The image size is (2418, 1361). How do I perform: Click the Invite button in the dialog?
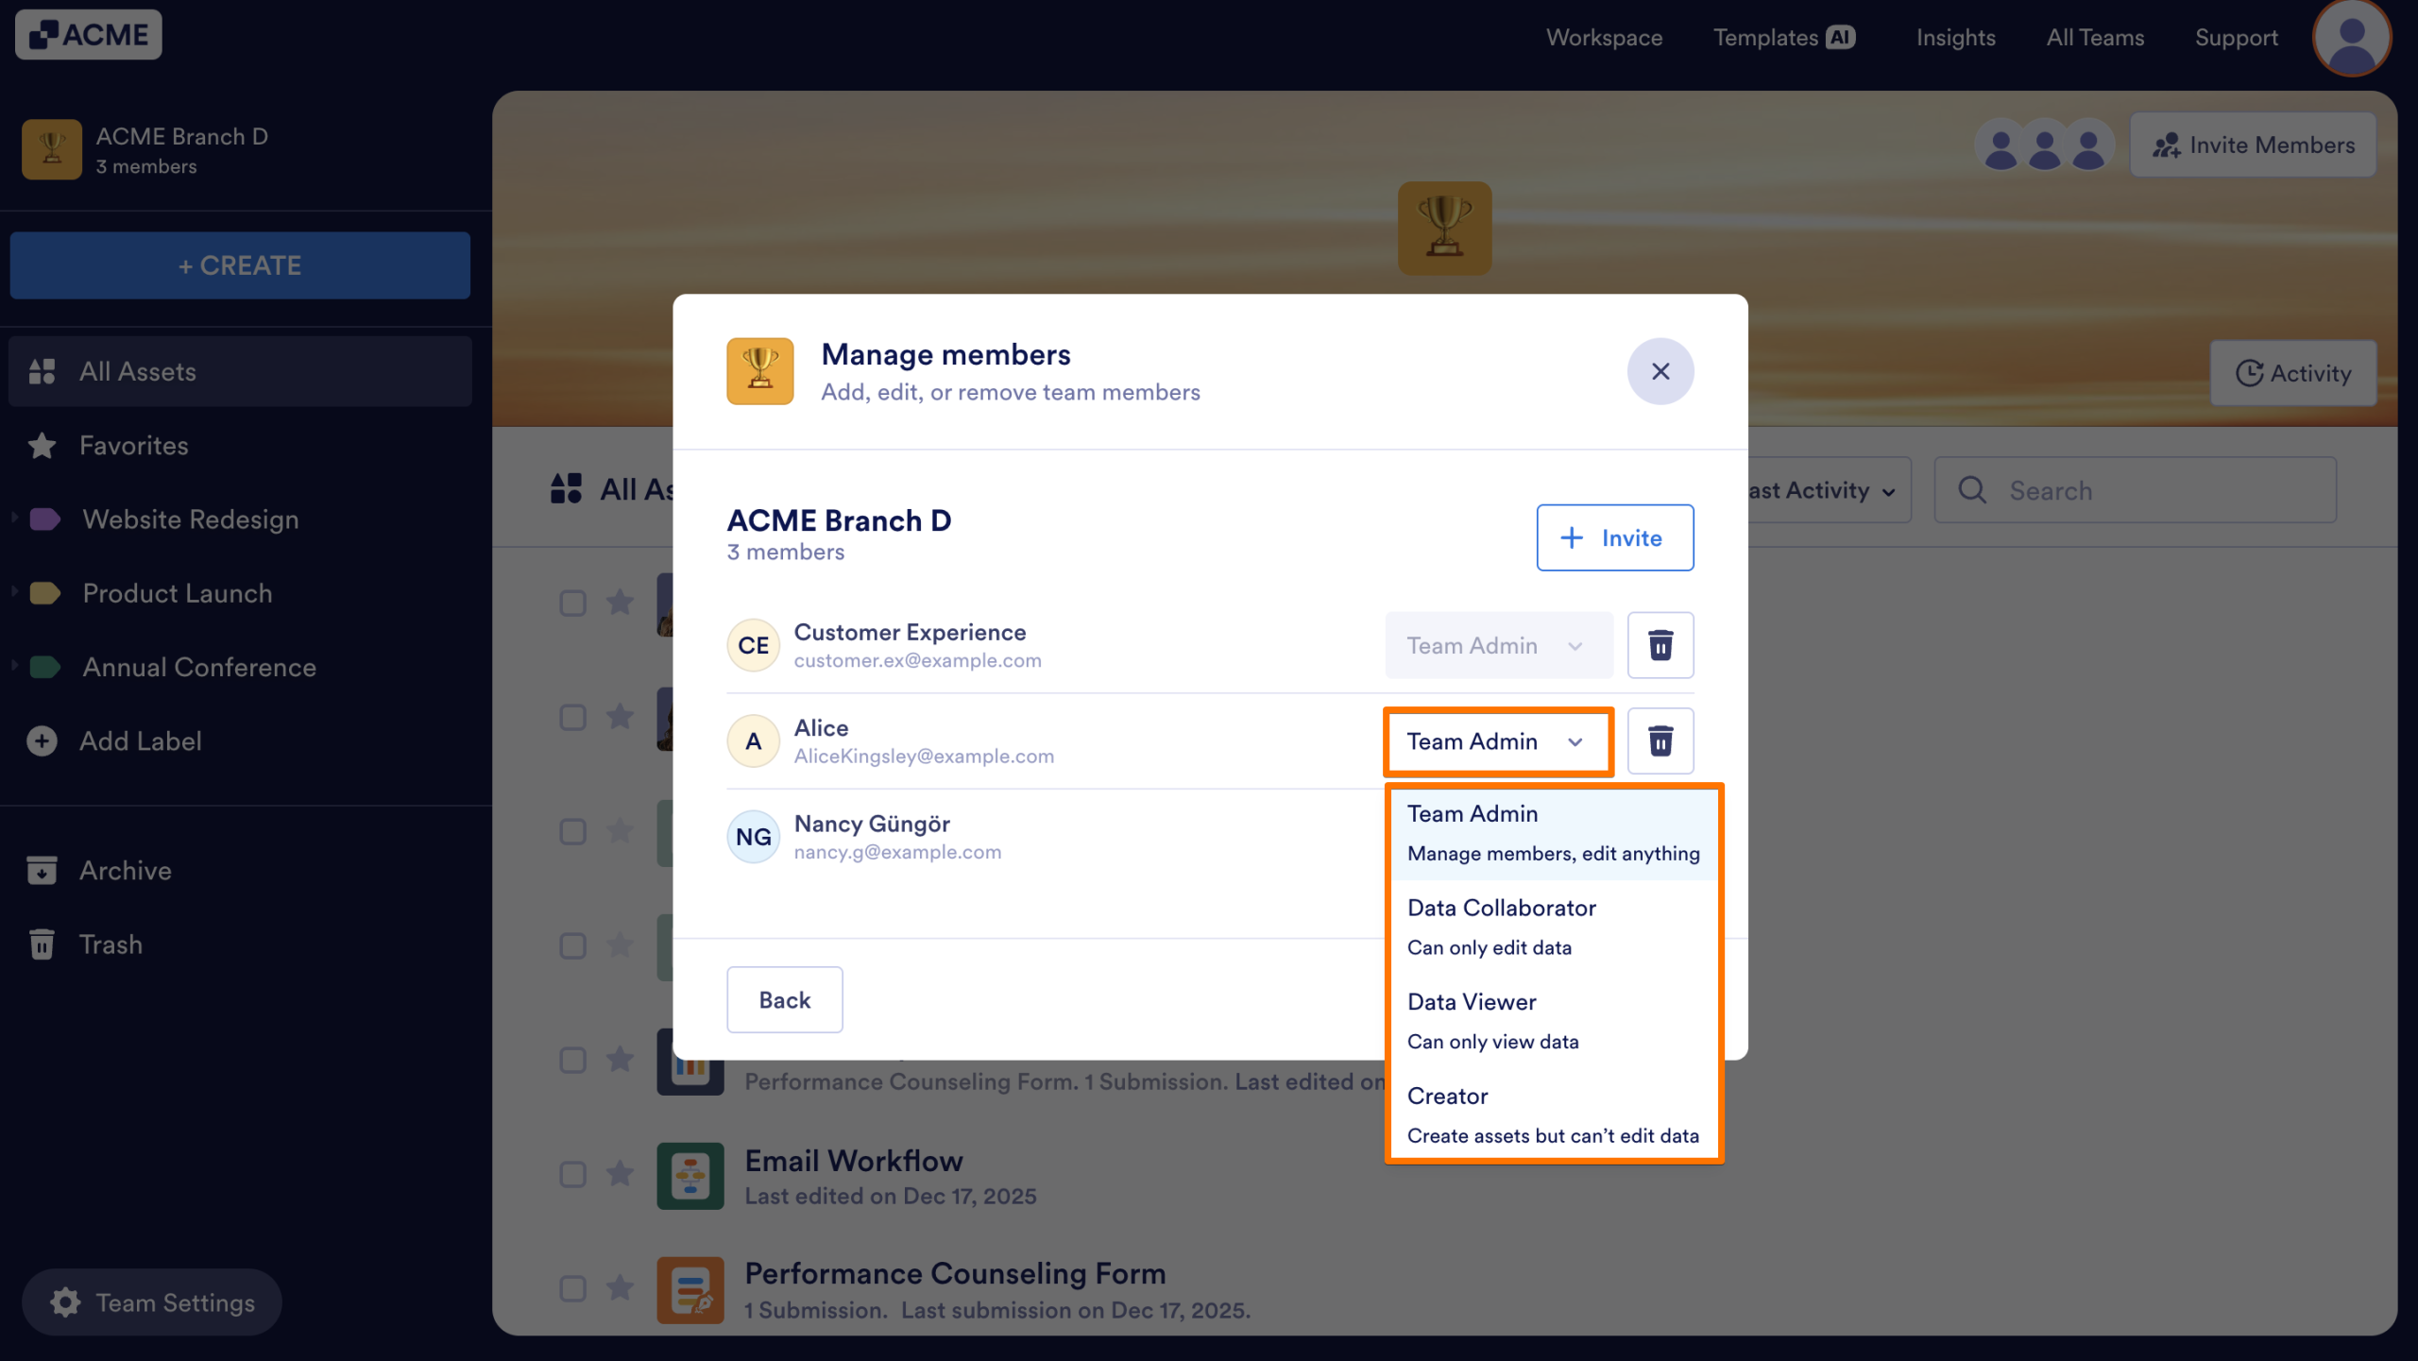point(1614,537)
